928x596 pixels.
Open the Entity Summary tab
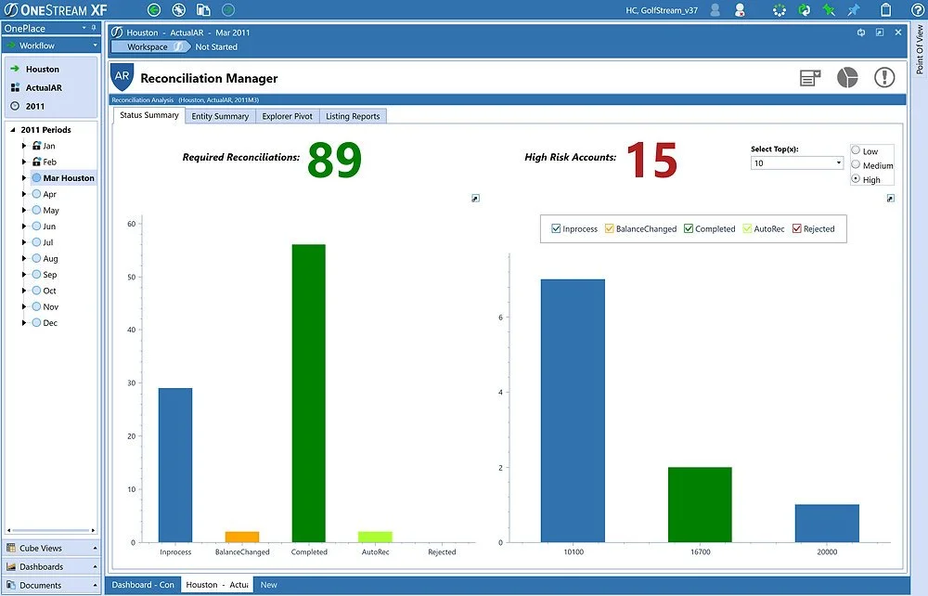point(220,115)
